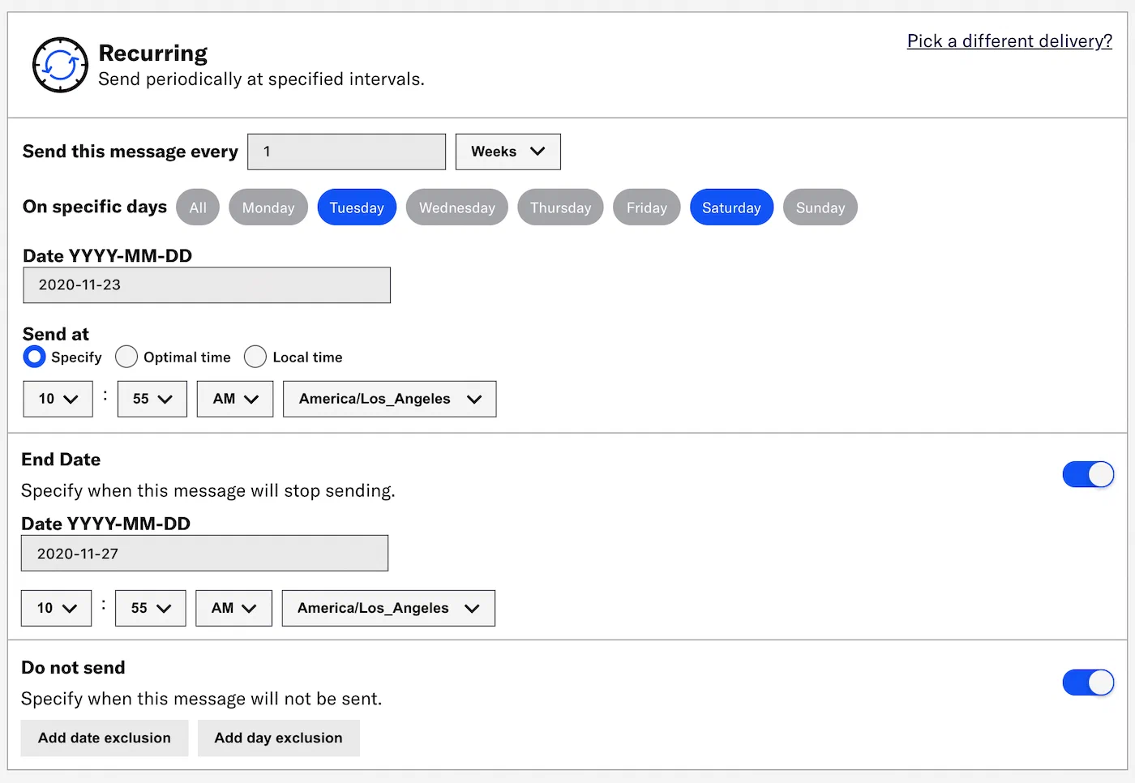Click Add date exclusion button
Viewport: 1135px width, 783px height.
105,738
